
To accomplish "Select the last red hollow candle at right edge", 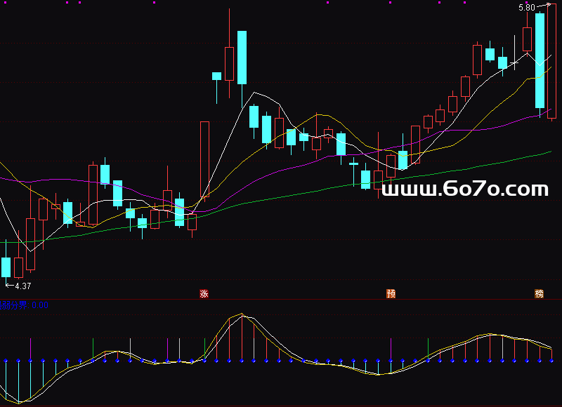I will coord(552,63).
